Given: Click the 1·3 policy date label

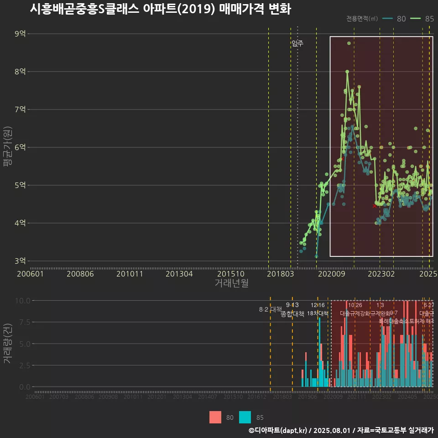Looking at the screenshot, I should coord(380,305).
